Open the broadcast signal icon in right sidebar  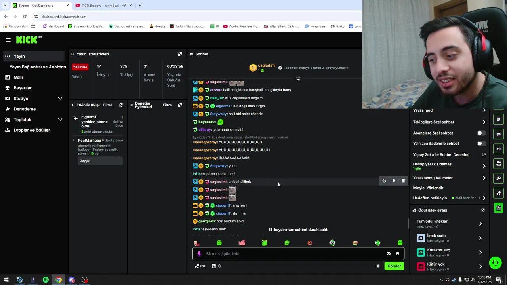499,149
